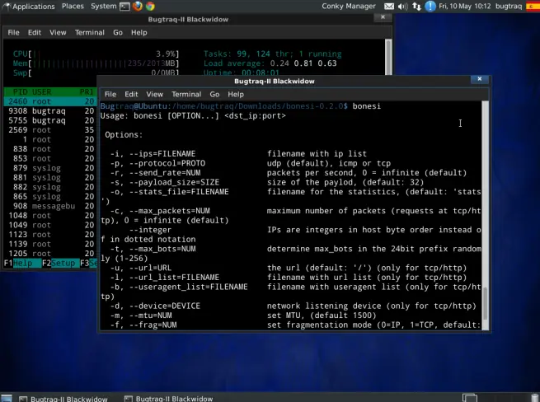The width and height of the screenshot is (540, 402).
Task: Click the '--payload_size=SIZE' option text
Action: (174, 182)
